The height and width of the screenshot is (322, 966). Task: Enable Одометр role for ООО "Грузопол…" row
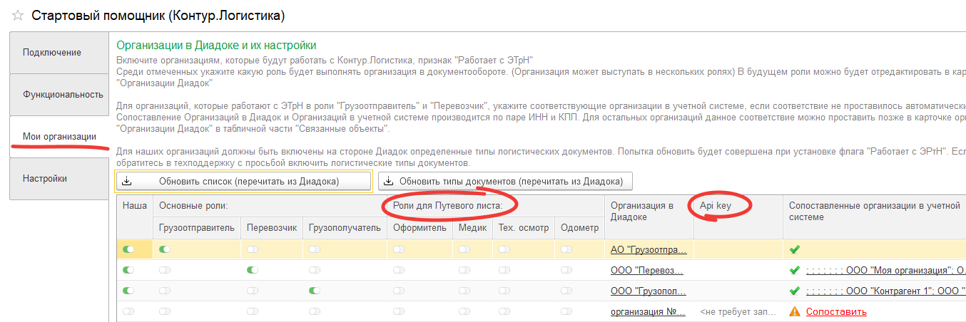(x=567, y=291)
